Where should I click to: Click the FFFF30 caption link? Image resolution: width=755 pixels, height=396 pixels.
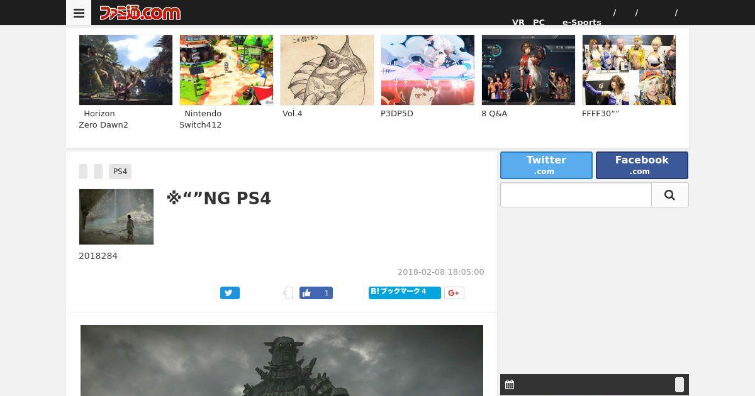click(x=601, y=114)
